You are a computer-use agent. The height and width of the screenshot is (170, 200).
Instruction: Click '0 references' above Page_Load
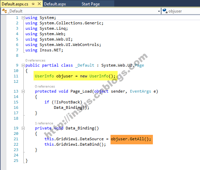(x=45, y=86)
